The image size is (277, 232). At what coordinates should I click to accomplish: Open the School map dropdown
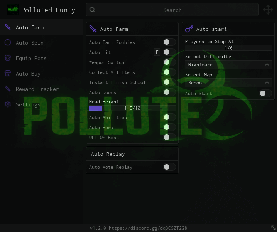click(x=228, y=82)
